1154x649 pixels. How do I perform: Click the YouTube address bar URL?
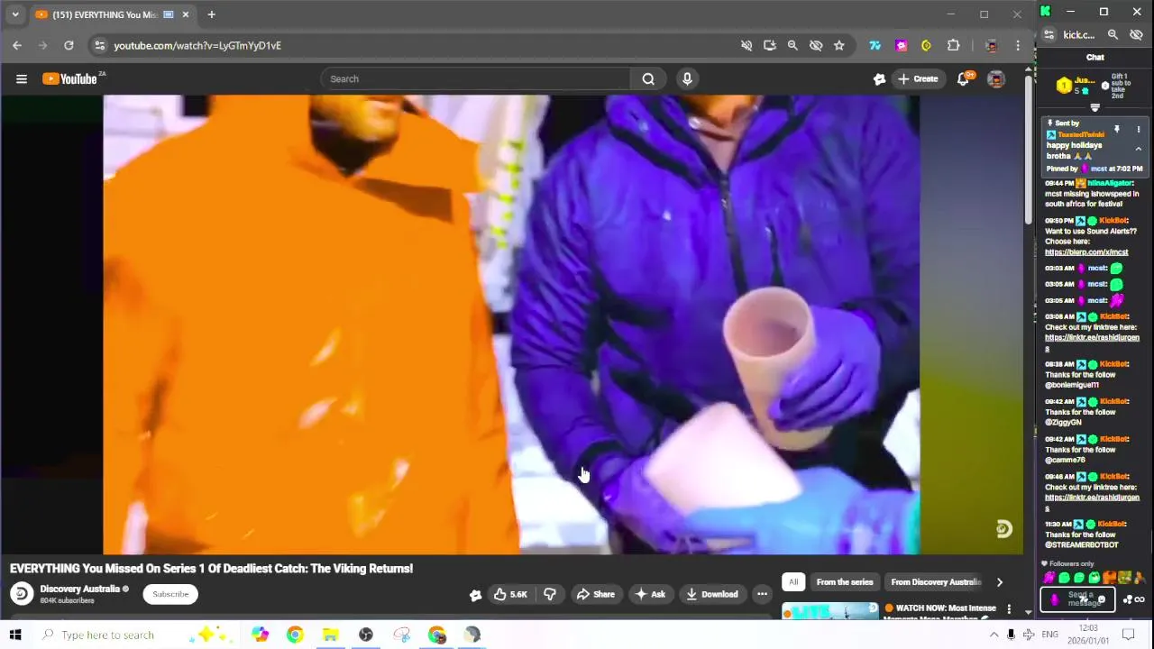197,46
